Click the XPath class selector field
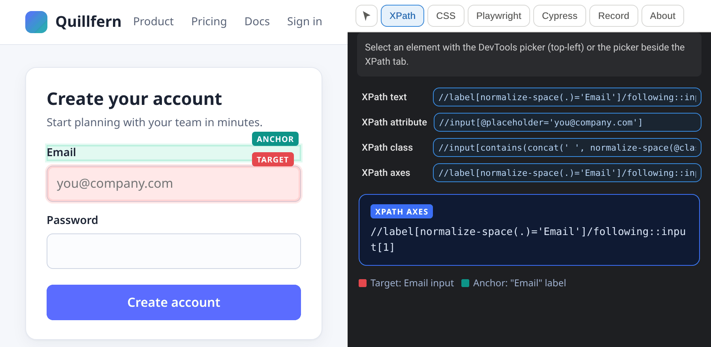 tap(567, 147)
